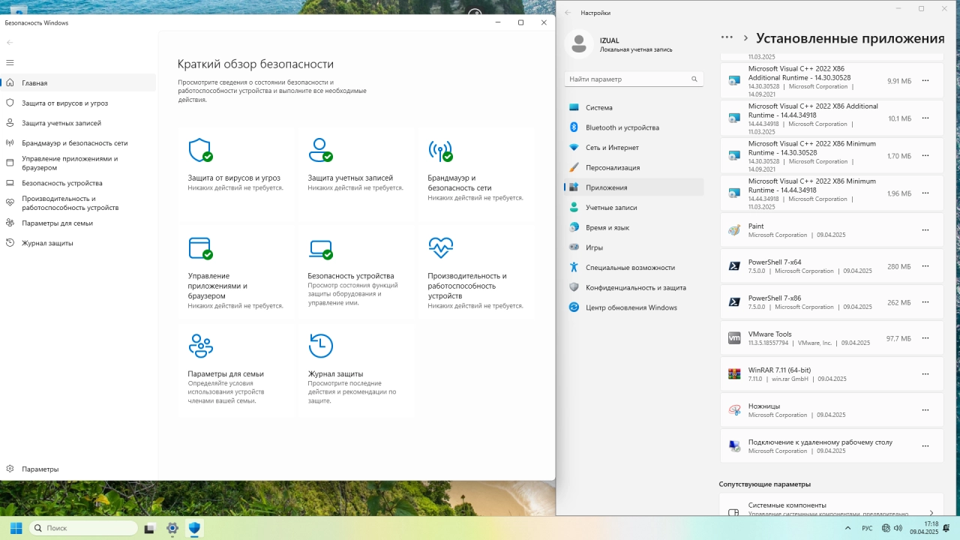Open the three-dots menu for Ножницы

925,410
